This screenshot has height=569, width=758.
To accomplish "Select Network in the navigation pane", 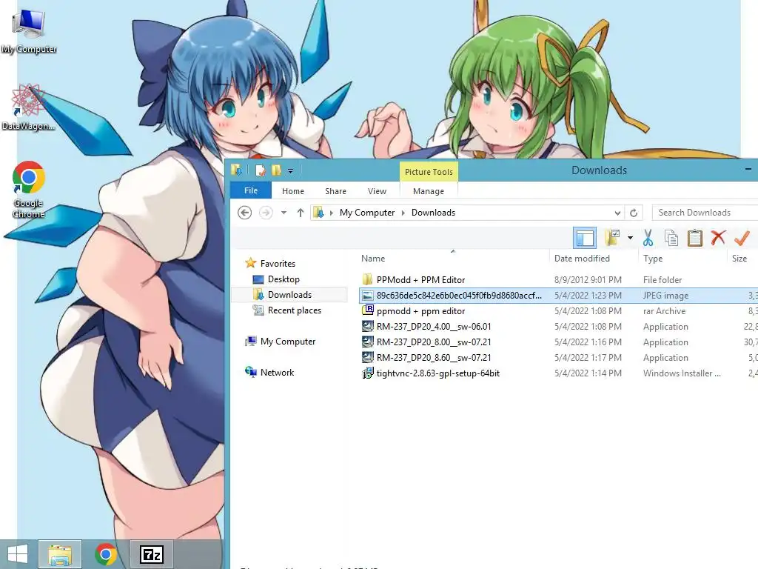I will pos(277,373).
